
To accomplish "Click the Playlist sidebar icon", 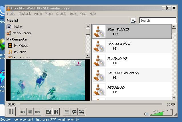I will point(9,27).
